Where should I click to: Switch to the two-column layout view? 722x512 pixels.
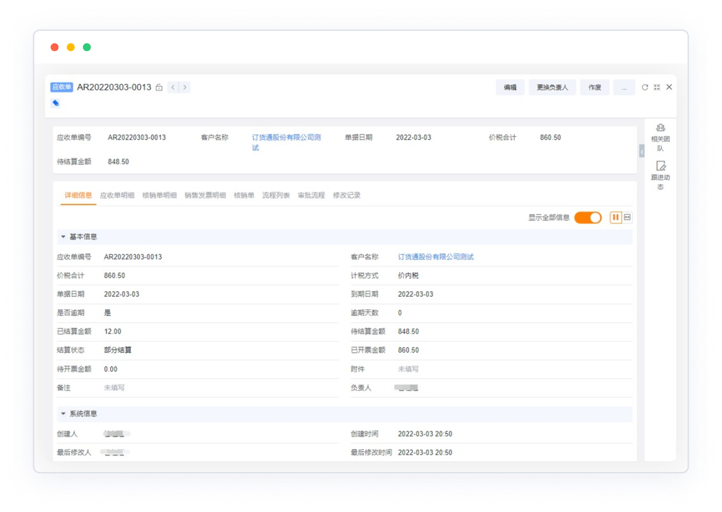616,217
